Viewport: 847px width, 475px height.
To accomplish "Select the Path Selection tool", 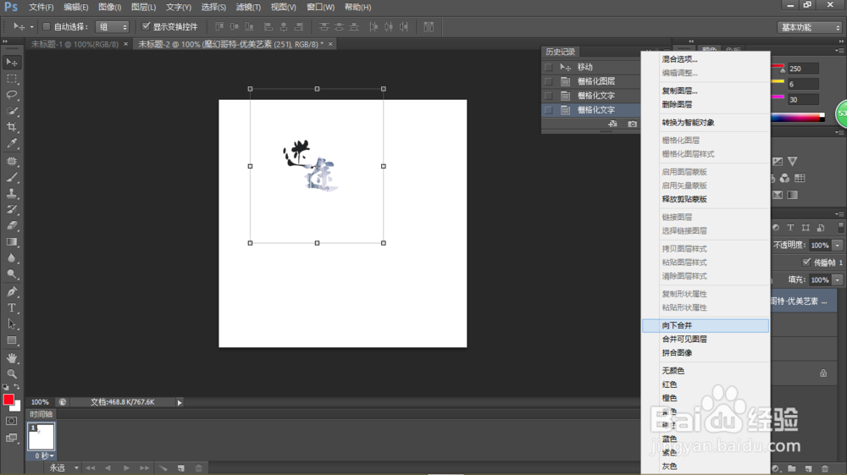I will click(x=12, y=324).
